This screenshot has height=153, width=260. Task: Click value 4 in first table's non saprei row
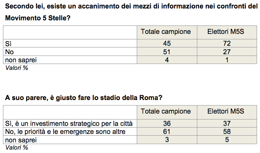167,60
